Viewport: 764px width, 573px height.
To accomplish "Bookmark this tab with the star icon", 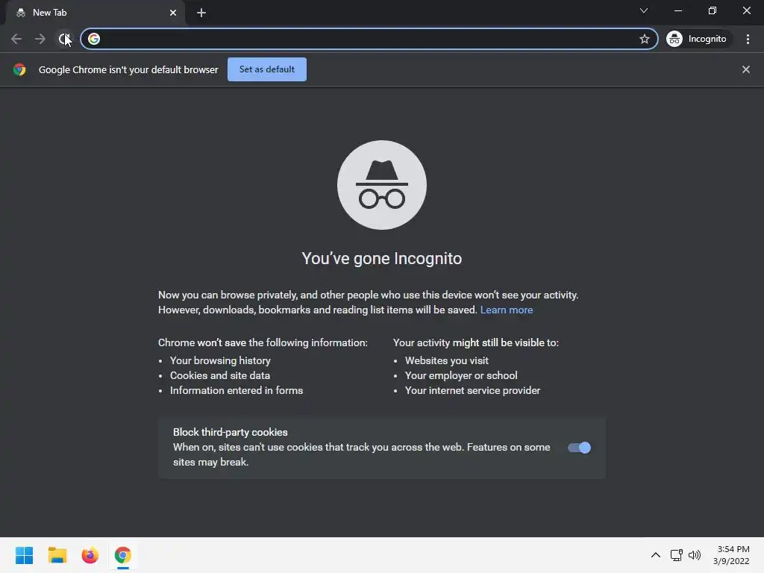I will click(644, 39).
